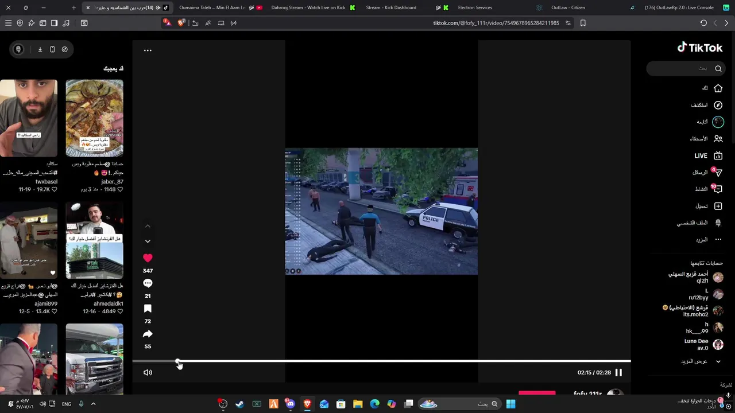Go to next video with down chevron
Image resolution: width=735 pixels, height=413 pixels.
click(148, 241)
